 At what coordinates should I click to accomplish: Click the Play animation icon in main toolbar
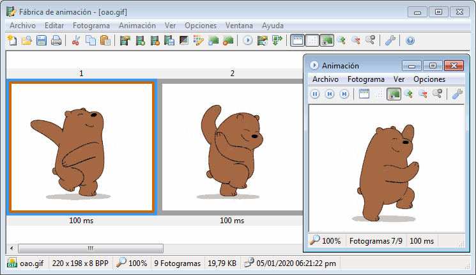pos(248,40)
